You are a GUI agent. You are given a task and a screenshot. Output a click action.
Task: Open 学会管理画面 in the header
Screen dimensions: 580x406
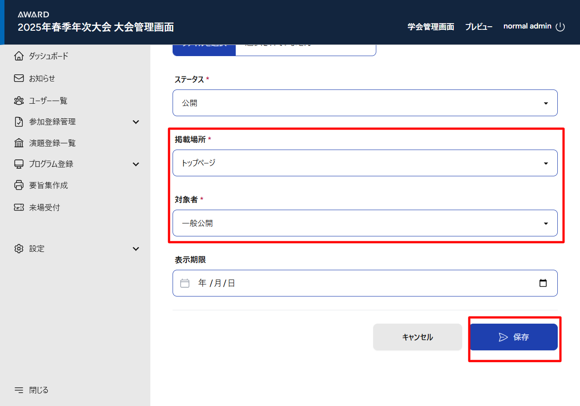431,27
